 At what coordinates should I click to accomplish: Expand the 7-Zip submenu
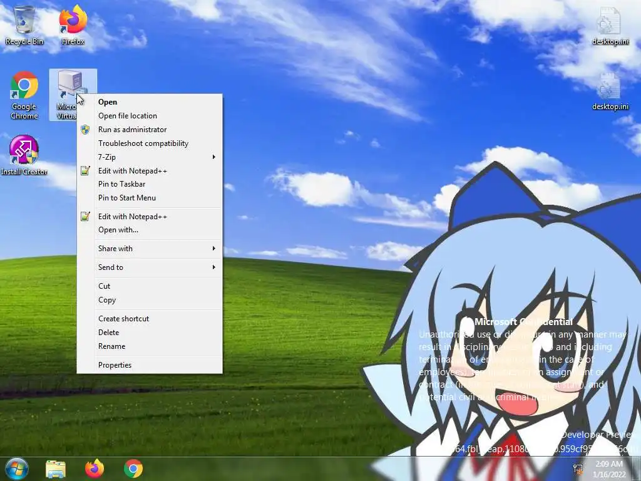pos(150,157)
